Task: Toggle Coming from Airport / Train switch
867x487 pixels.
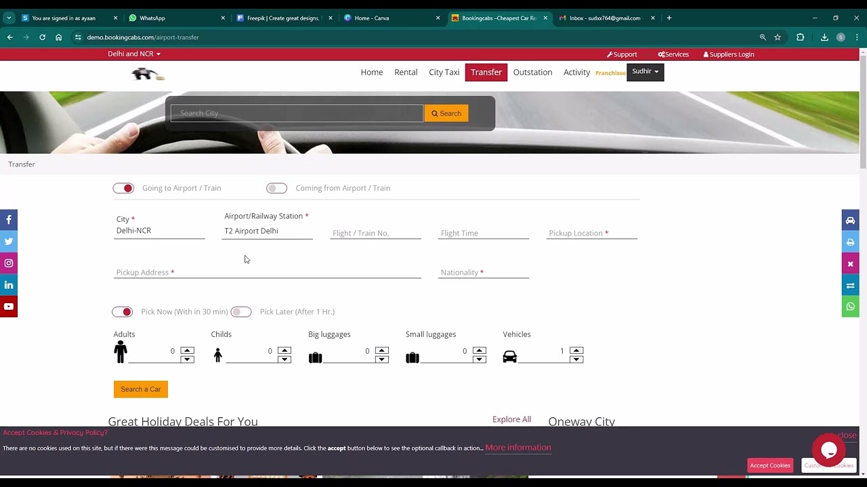Action: pyautogui.click(x=276, y=188)
